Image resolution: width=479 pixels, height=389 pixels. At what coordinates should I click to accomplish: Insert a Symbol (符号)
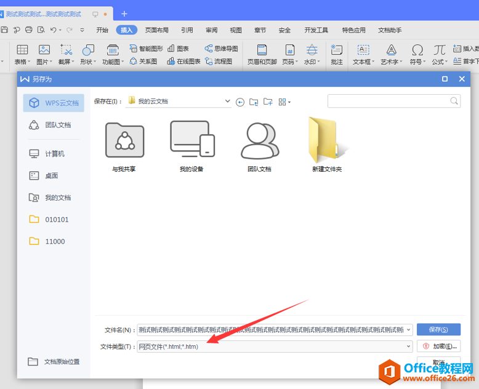[417, 54]
